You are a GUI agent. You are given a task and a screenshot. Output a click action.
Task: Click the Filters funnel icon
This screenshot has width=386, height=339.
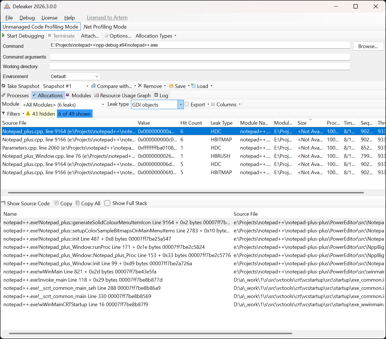3,114
